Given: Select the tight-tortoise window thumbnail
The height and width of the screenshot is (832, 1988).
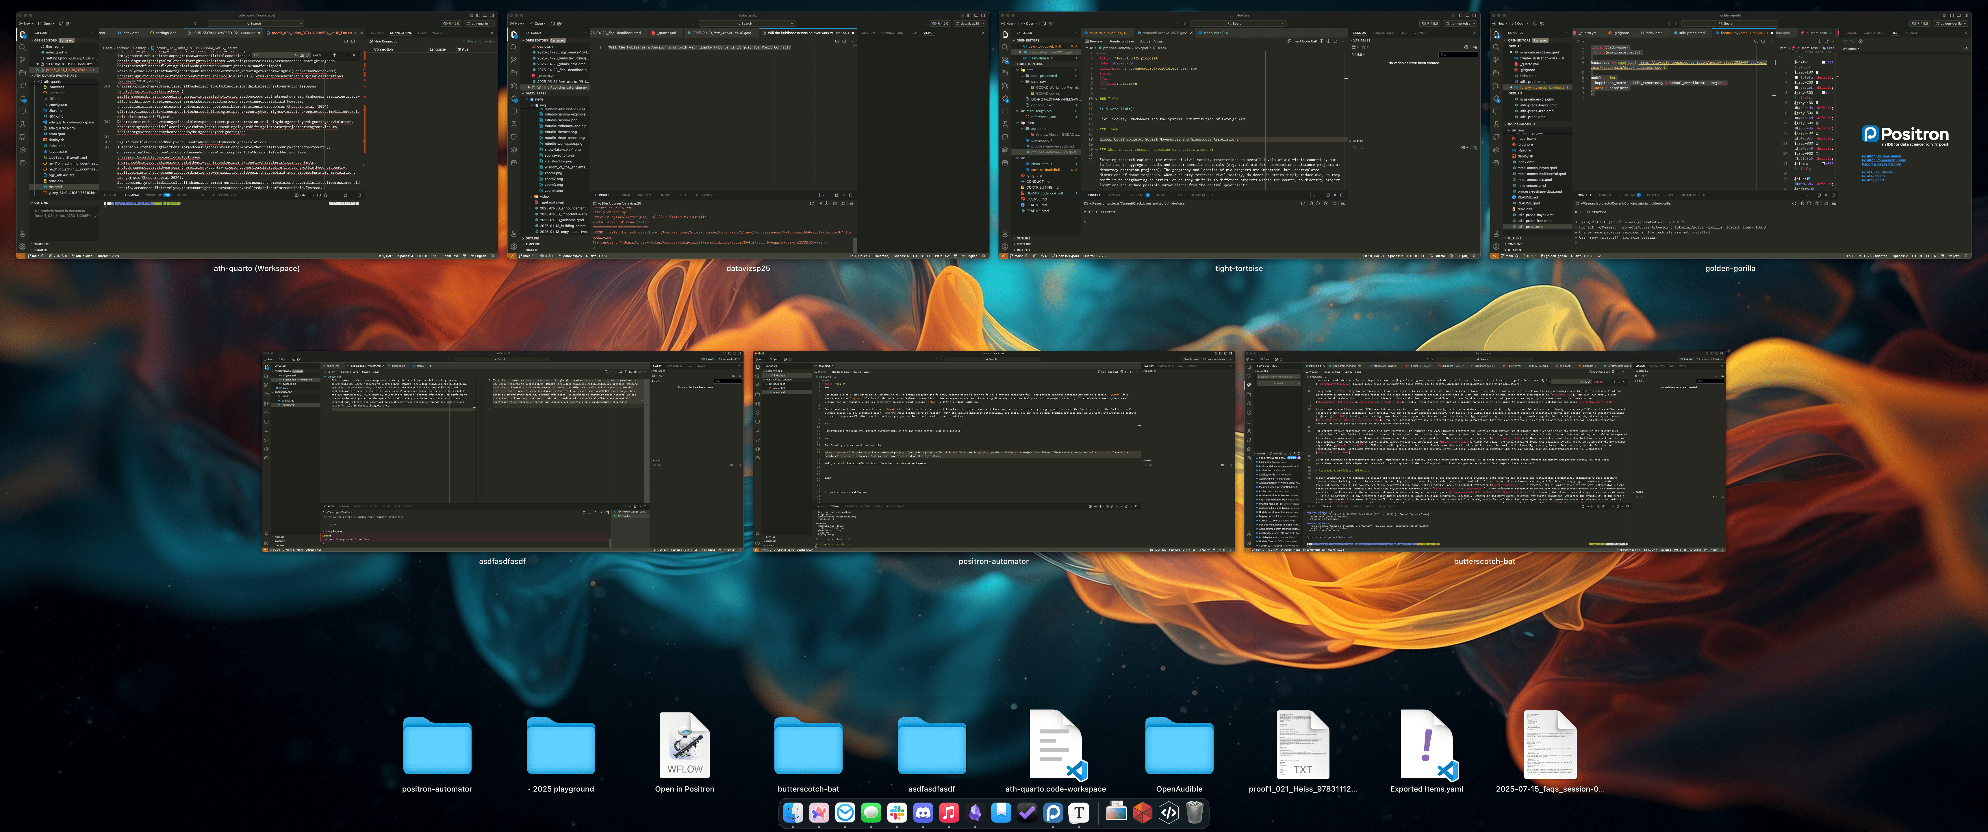Looking at the screenshot, I should (x=1239, y=135).
